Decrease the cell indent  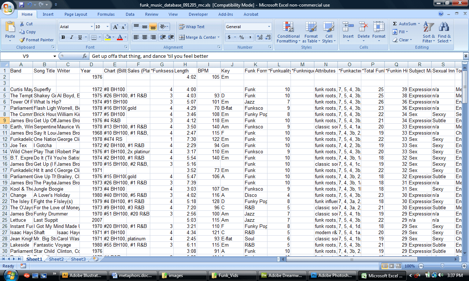click(x=163, y=37)
